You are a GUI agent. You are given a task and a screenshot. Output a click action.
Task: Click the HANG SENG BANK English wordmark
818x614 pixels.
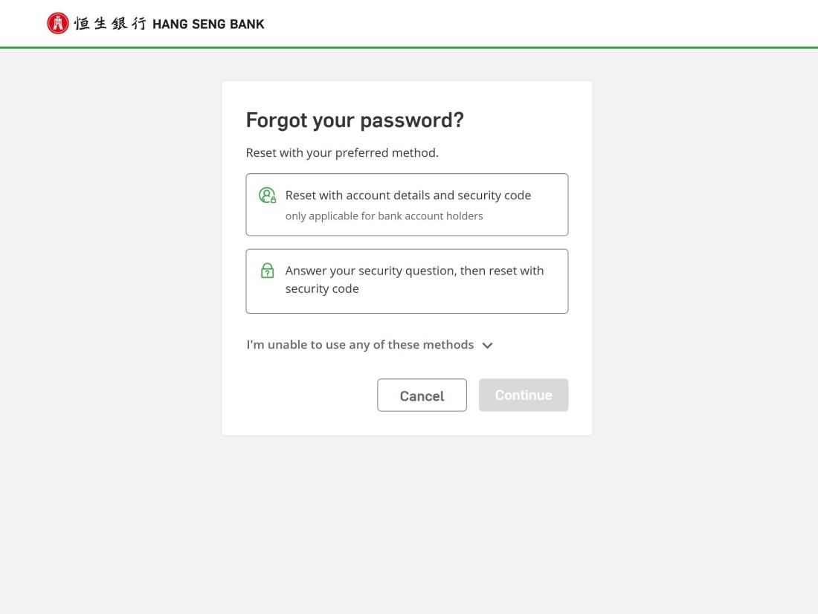coord(208,24)
